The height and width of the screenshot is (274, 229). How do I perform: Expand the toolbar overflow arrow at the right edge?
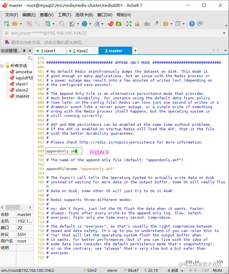coord(227,26)
